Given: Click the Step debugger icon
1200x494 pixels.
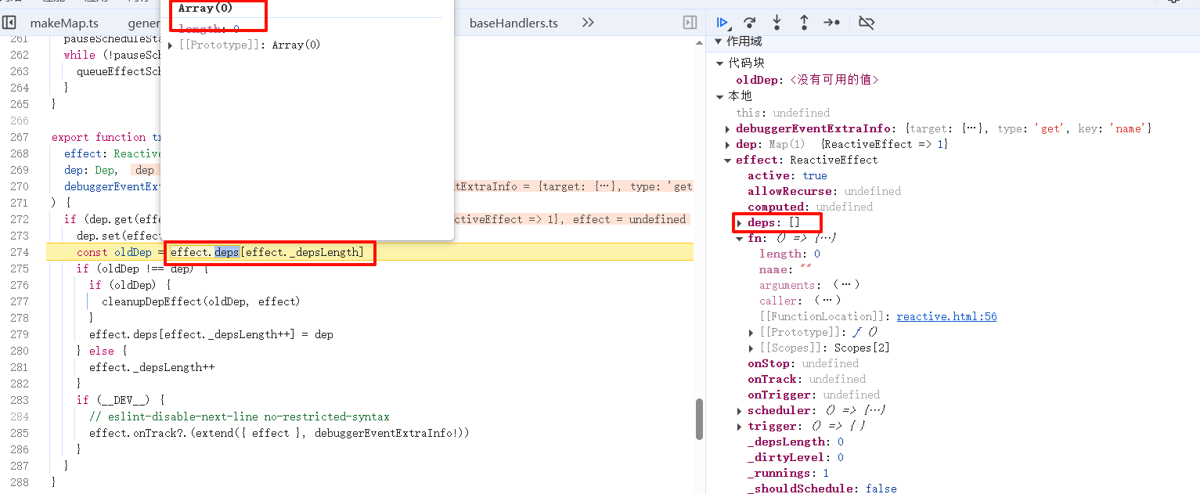Looking at the screenshot, I should tap(831, 23).
